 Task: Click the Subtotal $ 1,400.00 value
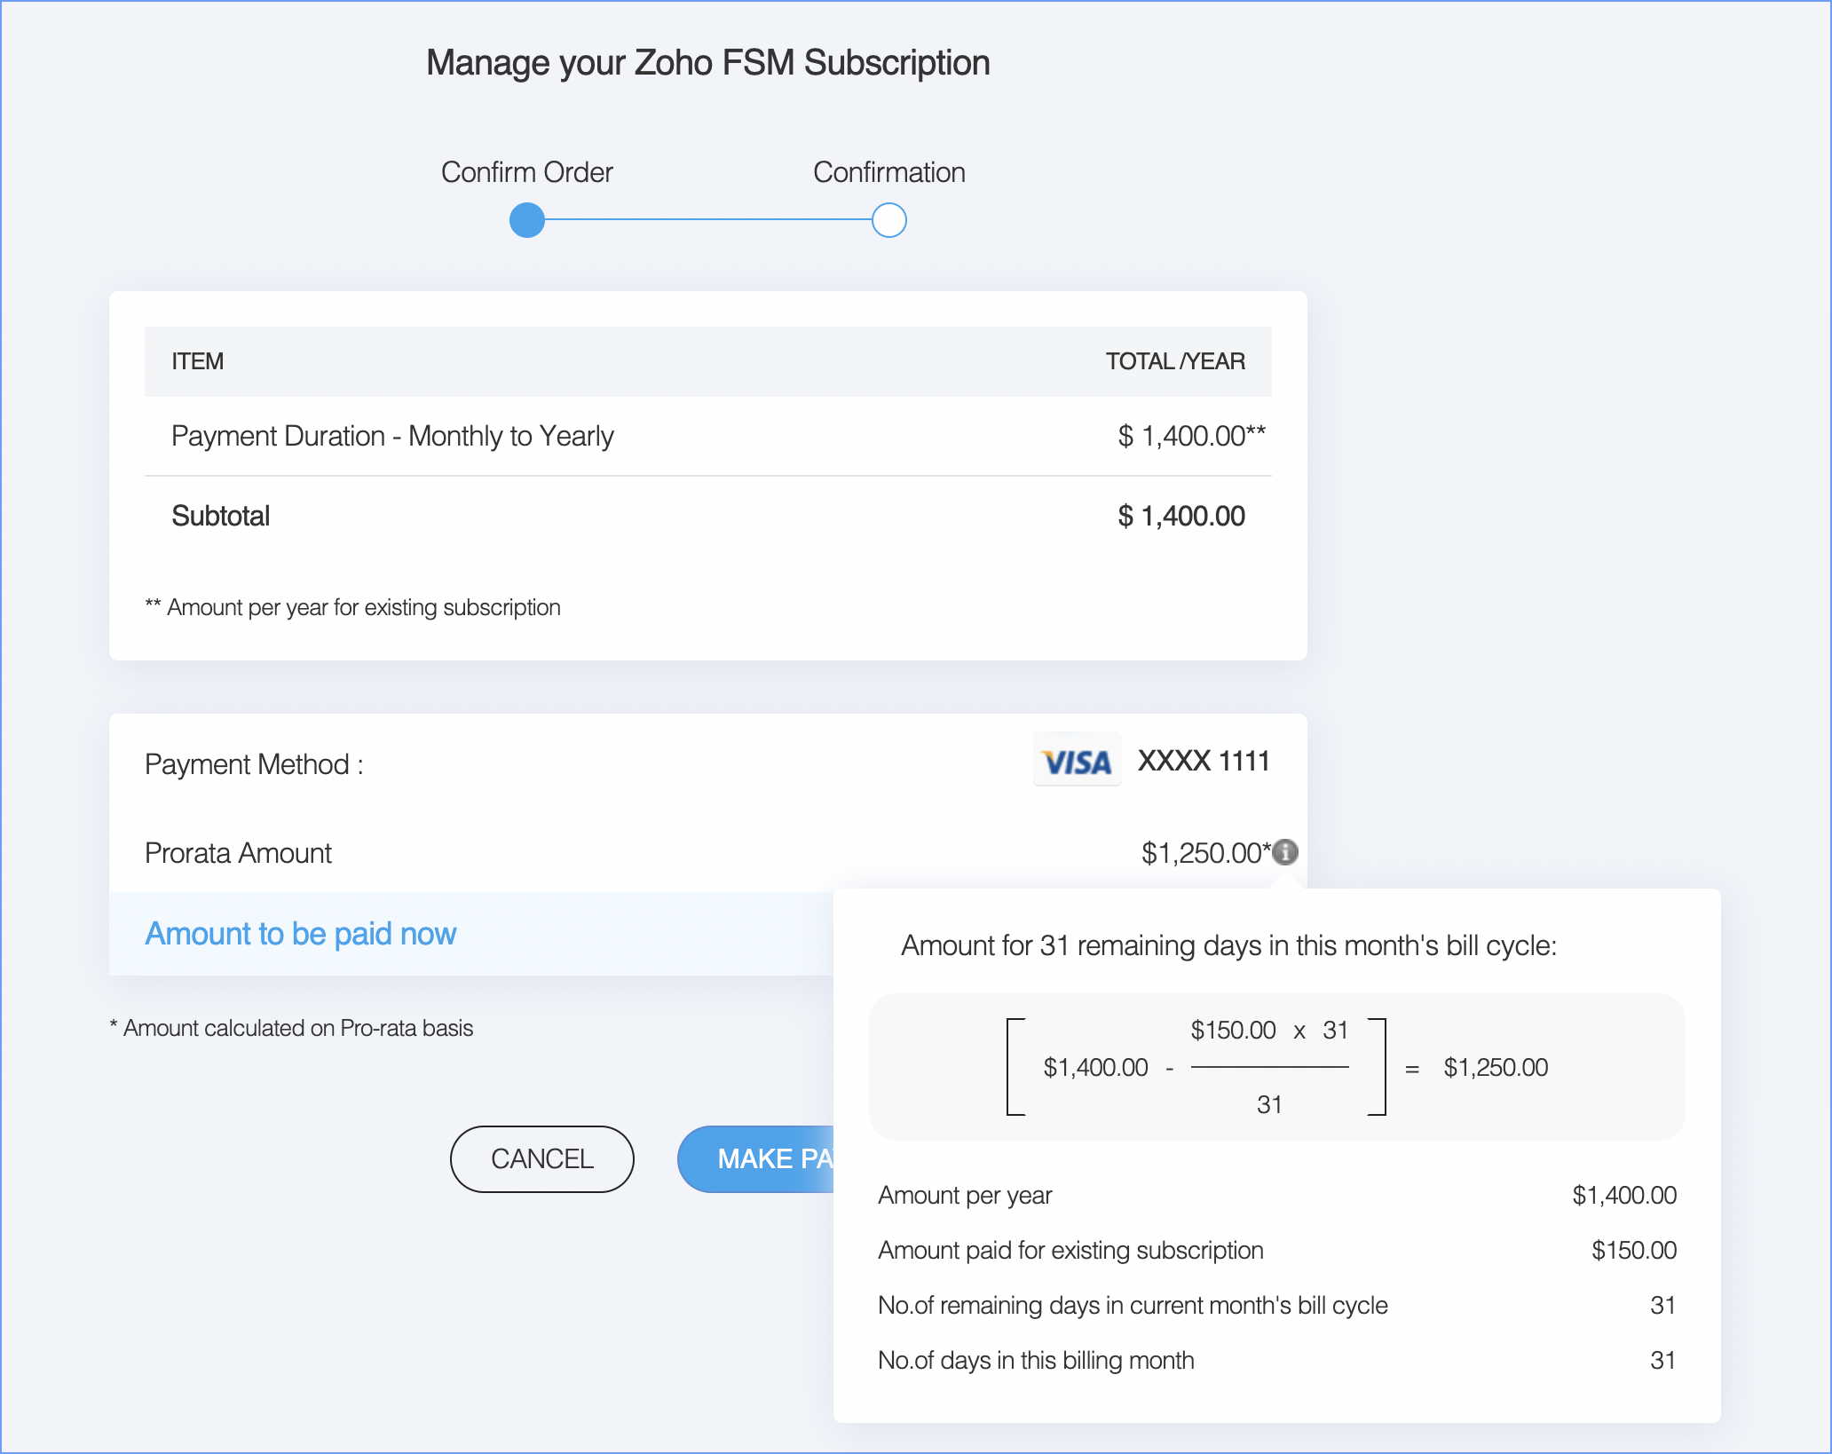[1181, 516]
